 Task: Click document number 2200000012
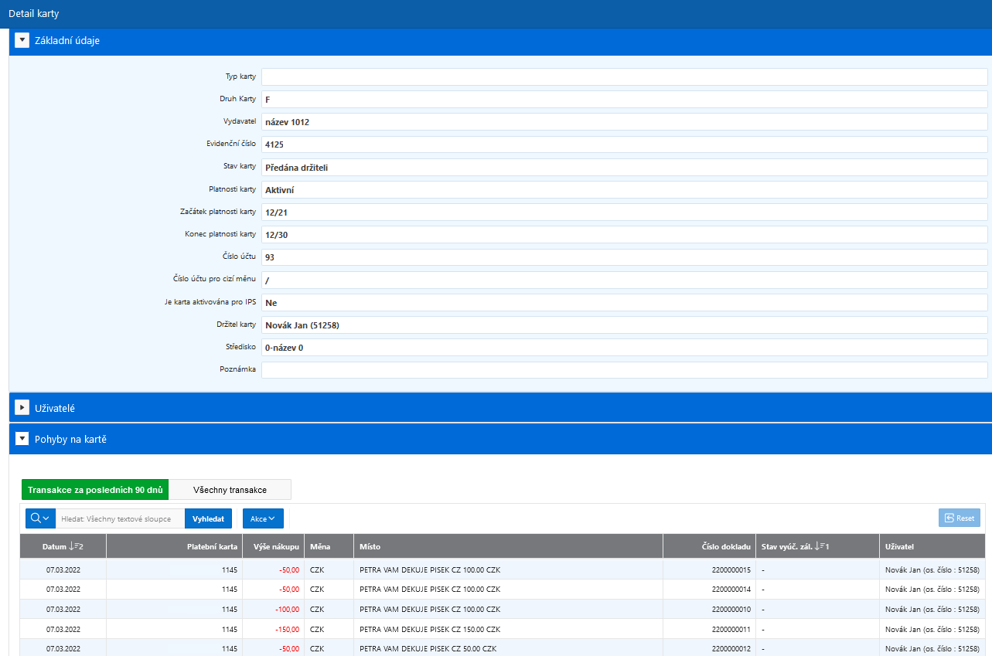pos(731,648)
